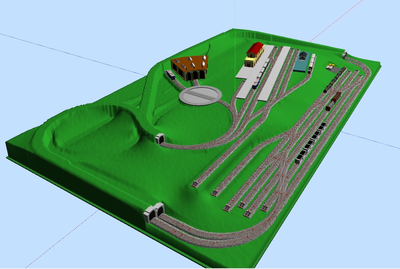Select the tunnel portal at far right corner
Viewport: 400px width, 269px height.
click(x=344, y=55)
